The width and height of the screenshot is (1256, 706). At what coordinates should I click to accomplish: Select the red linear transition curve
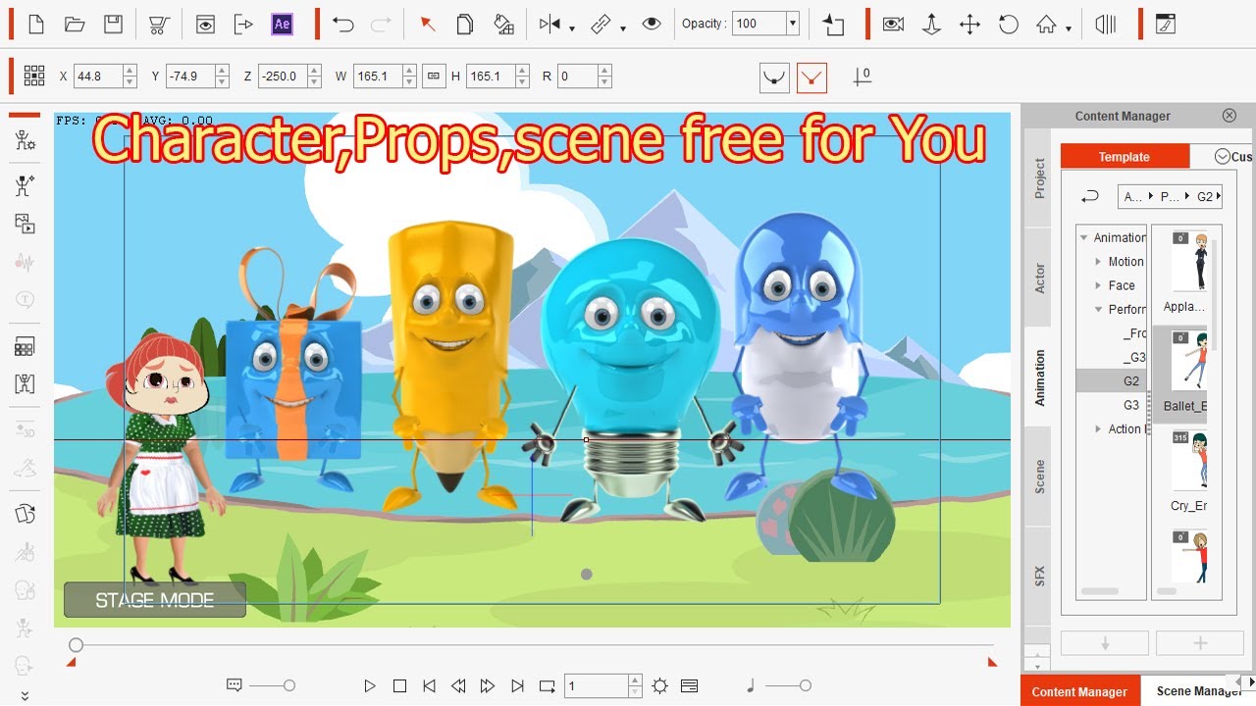pyautogui.click(x=811, y=77)
